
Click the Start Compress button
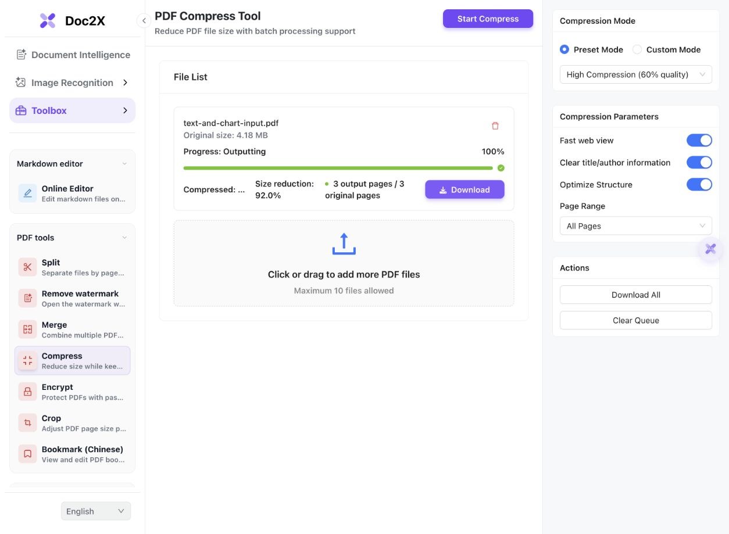[x=488, y=19]
